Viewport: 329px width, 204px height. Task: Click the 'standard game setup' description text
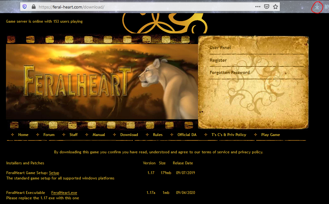point(60,178)
